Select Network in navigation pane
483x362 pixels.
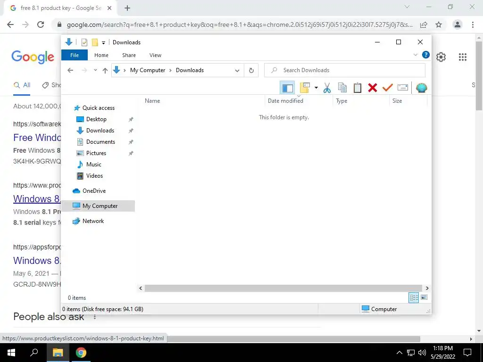(93, 221)
